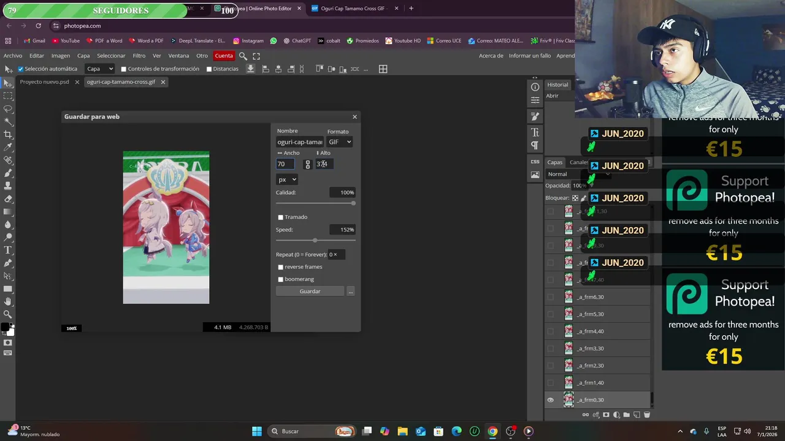Show the _a_frm1,40 layer
Image resolution: width=785 pixels, height=441 pixels.
click(550, 383)
